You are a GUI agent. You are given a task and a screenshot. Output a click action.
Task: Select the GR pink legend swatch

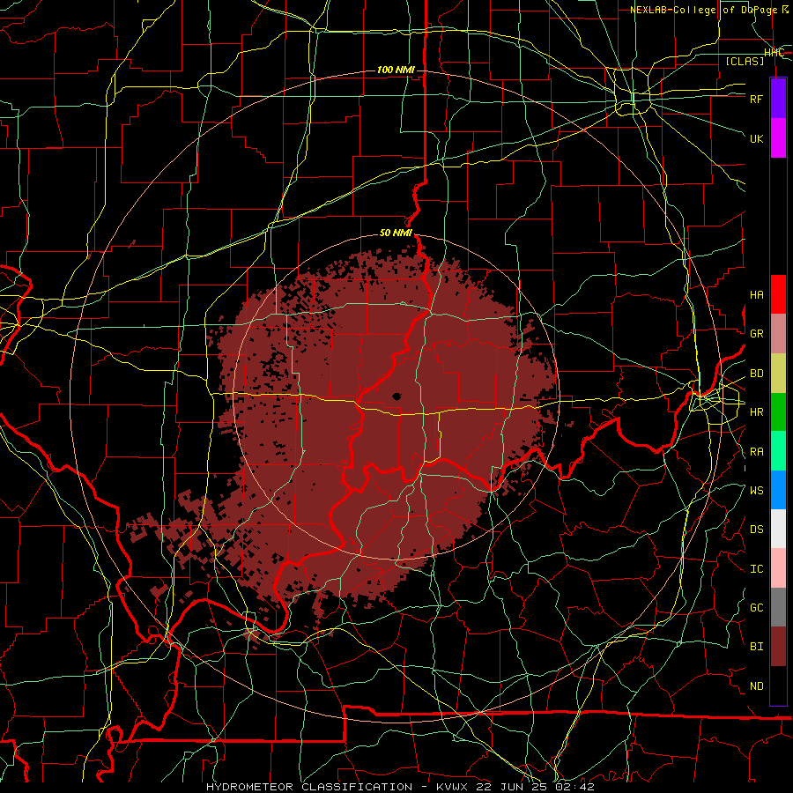(778, 334)
